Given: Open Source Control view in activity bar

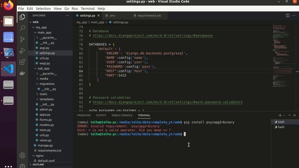Looking at the screenshot, I should coord(22,39).
